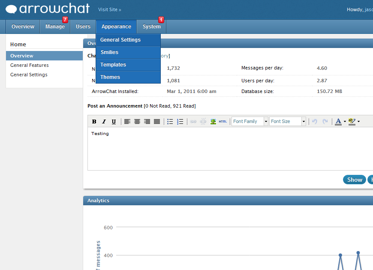Toggle italic formatting in the editor toolbar
373x270 pixels.
tap(104, 122)
